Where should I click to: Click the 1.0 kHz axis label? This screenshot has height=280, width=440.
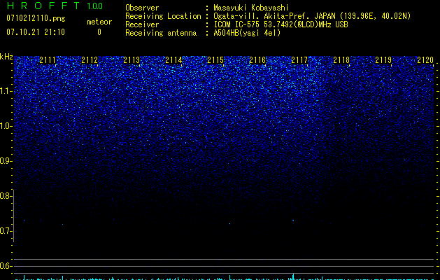click(x=6, y=126)
